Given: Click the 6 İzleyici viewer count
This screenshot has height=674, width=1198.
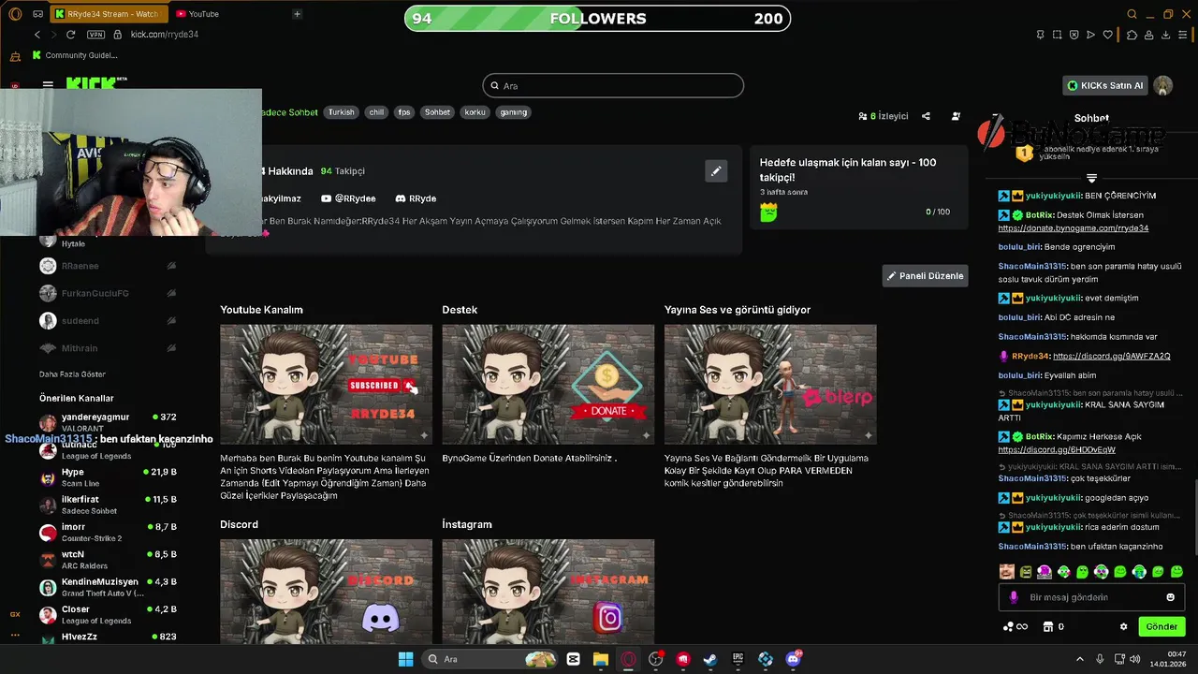Looking at the screenshot, I should pyautogui.click(x=884, y=116).
